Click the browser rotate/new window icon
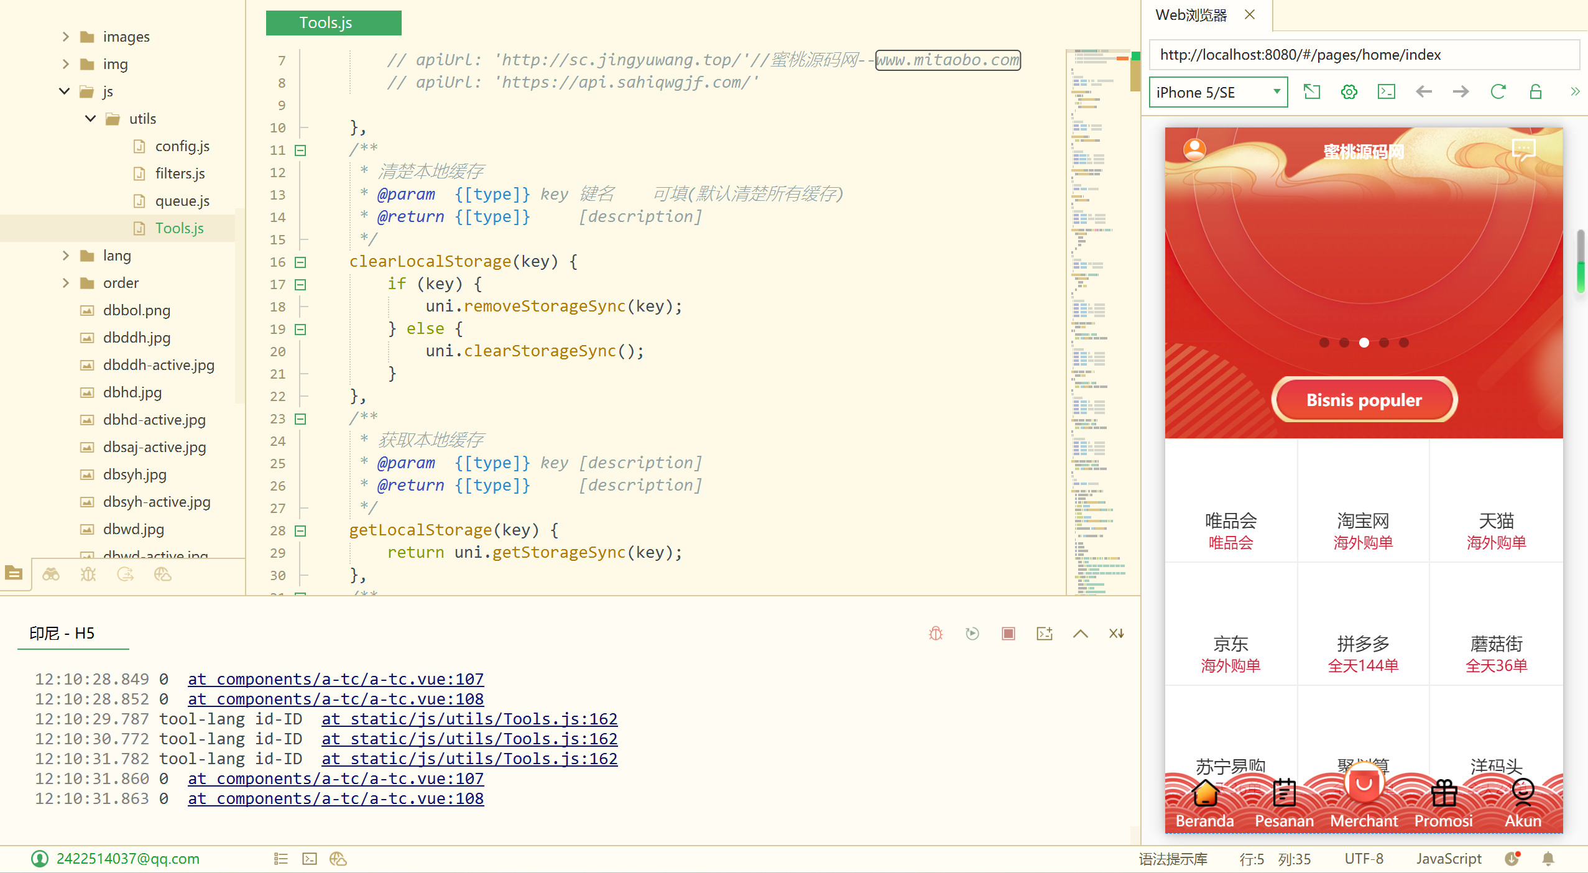This screenshot has width=1588, height=873. (1312, 92)
